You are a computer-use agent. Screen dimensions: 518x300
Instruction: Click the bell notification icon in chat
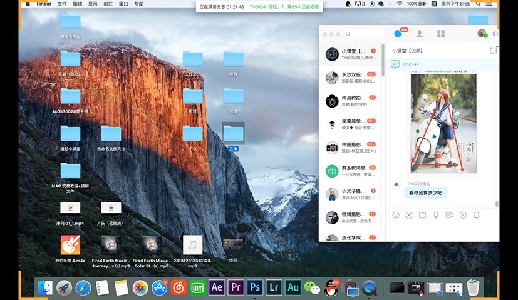477,215
